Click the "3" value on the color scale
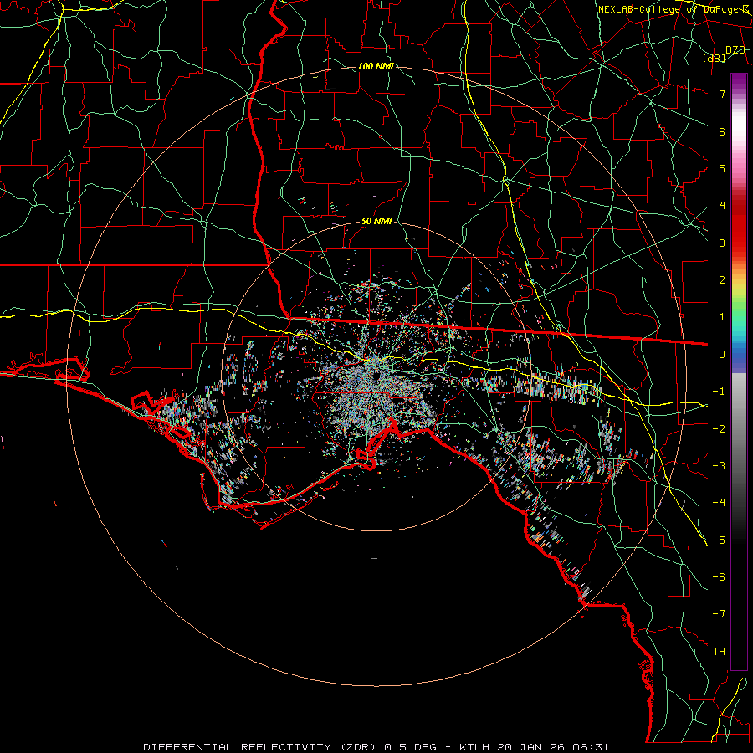 click(722, 243)
